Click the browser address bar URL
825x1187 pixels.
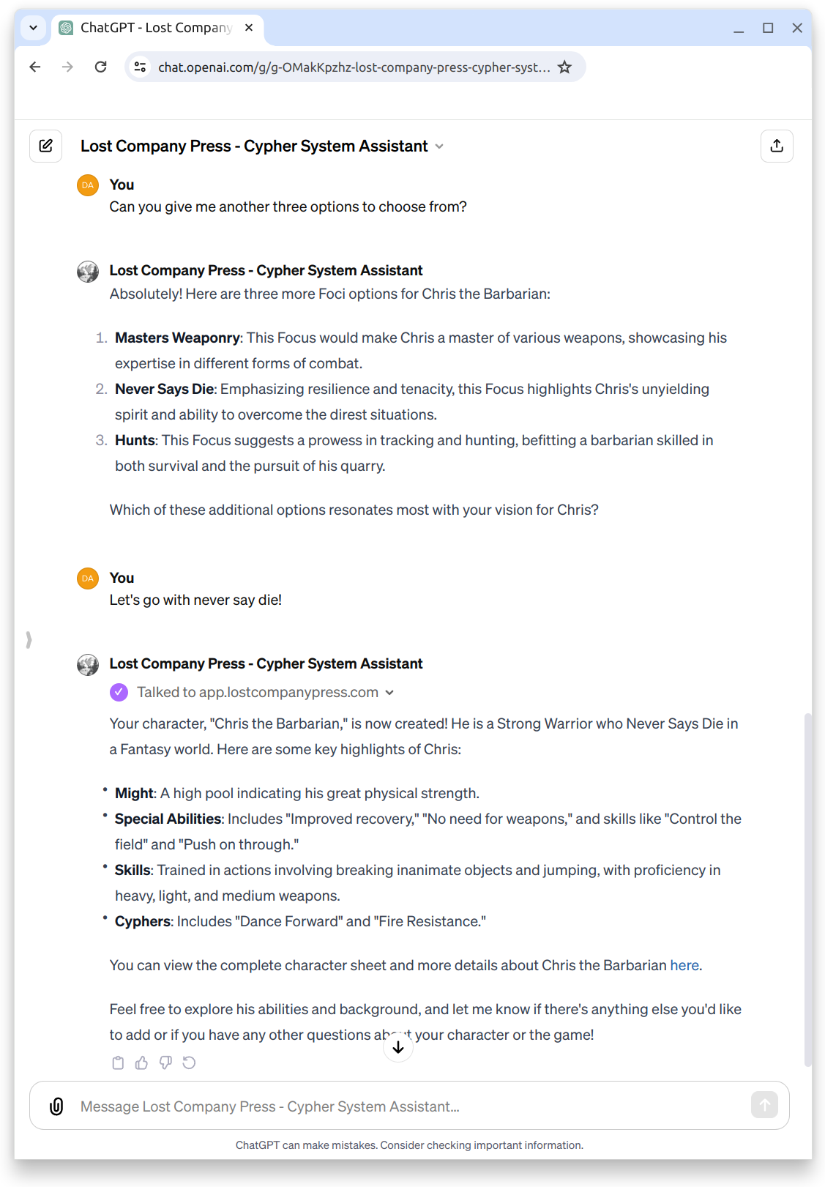coord(354,67)
